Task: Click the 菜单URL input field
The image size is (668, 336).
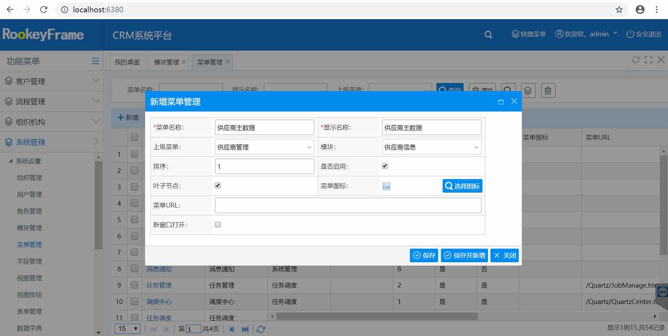Action: (x=348, y=205)
